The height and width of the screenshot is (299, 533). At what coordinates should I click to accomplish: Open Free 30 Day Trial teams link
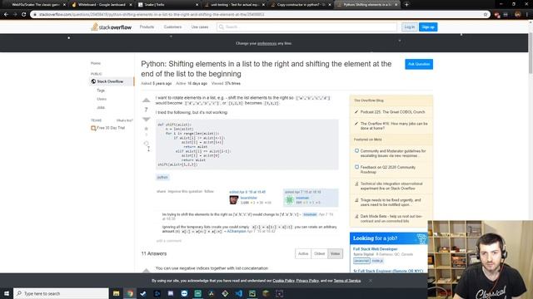click(x=107, y=128)
